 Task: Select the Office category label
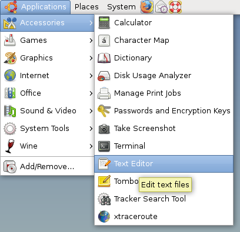tap(31, 93)
